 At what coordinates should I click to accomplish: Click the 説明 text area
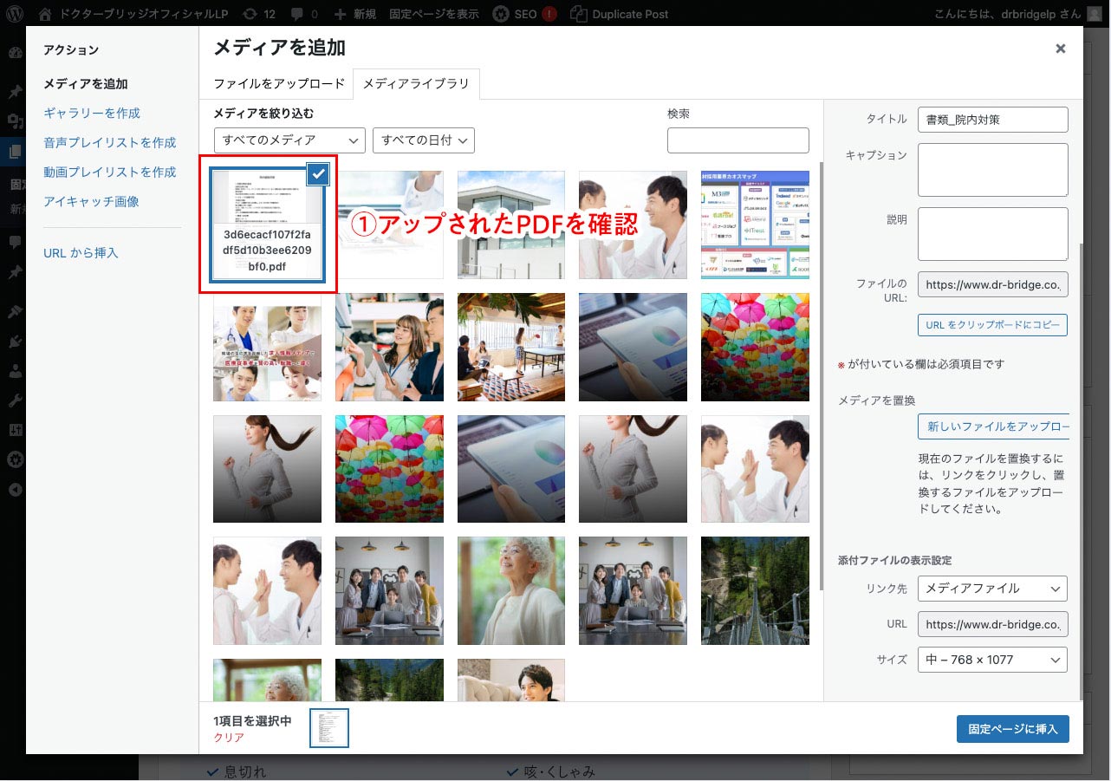point(993,234)
